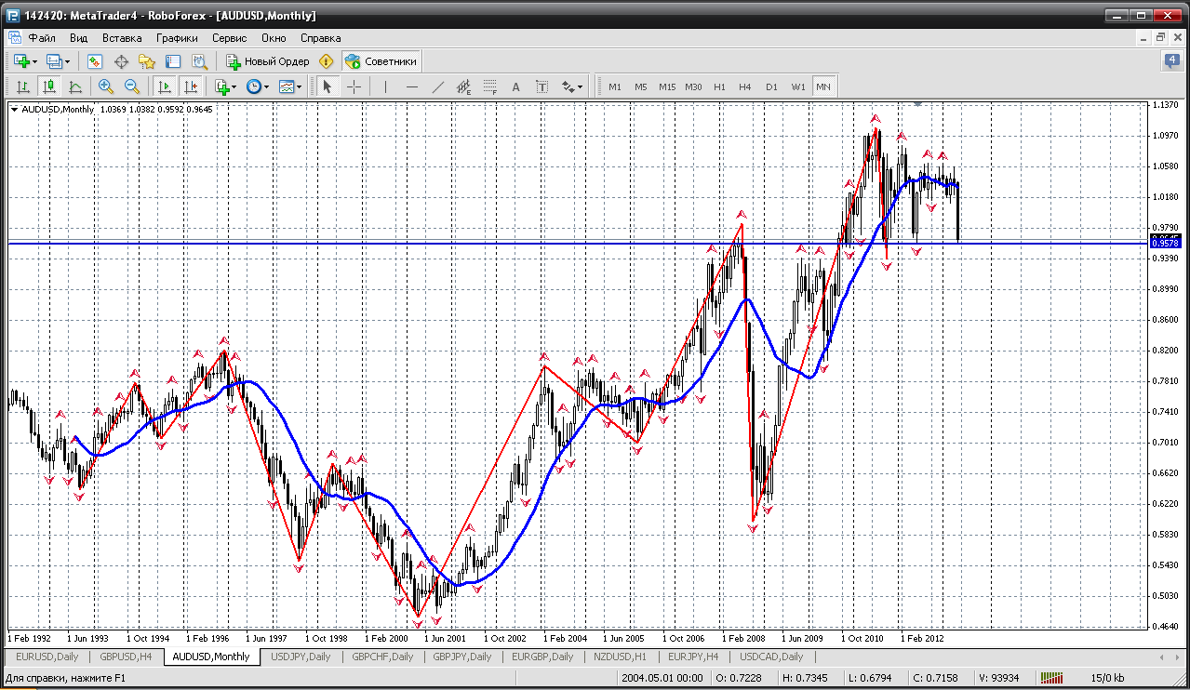Click triangle beside AUDUSD,Monthly chart header
This screenshot has width=1190, height=690.
(14, 110)
